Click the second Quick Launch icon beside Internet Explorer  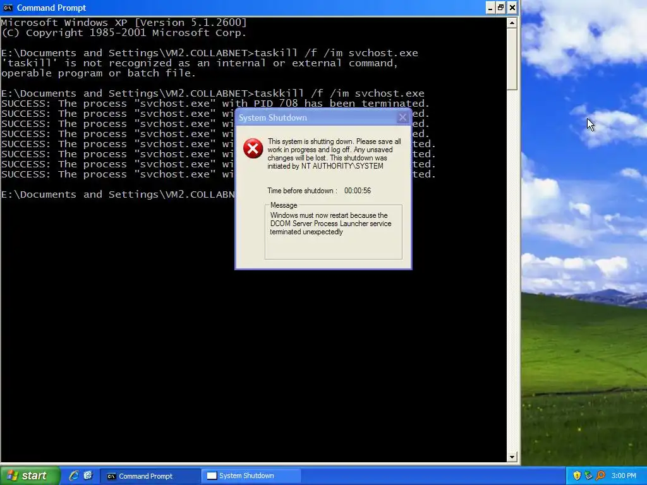(88, 476)
